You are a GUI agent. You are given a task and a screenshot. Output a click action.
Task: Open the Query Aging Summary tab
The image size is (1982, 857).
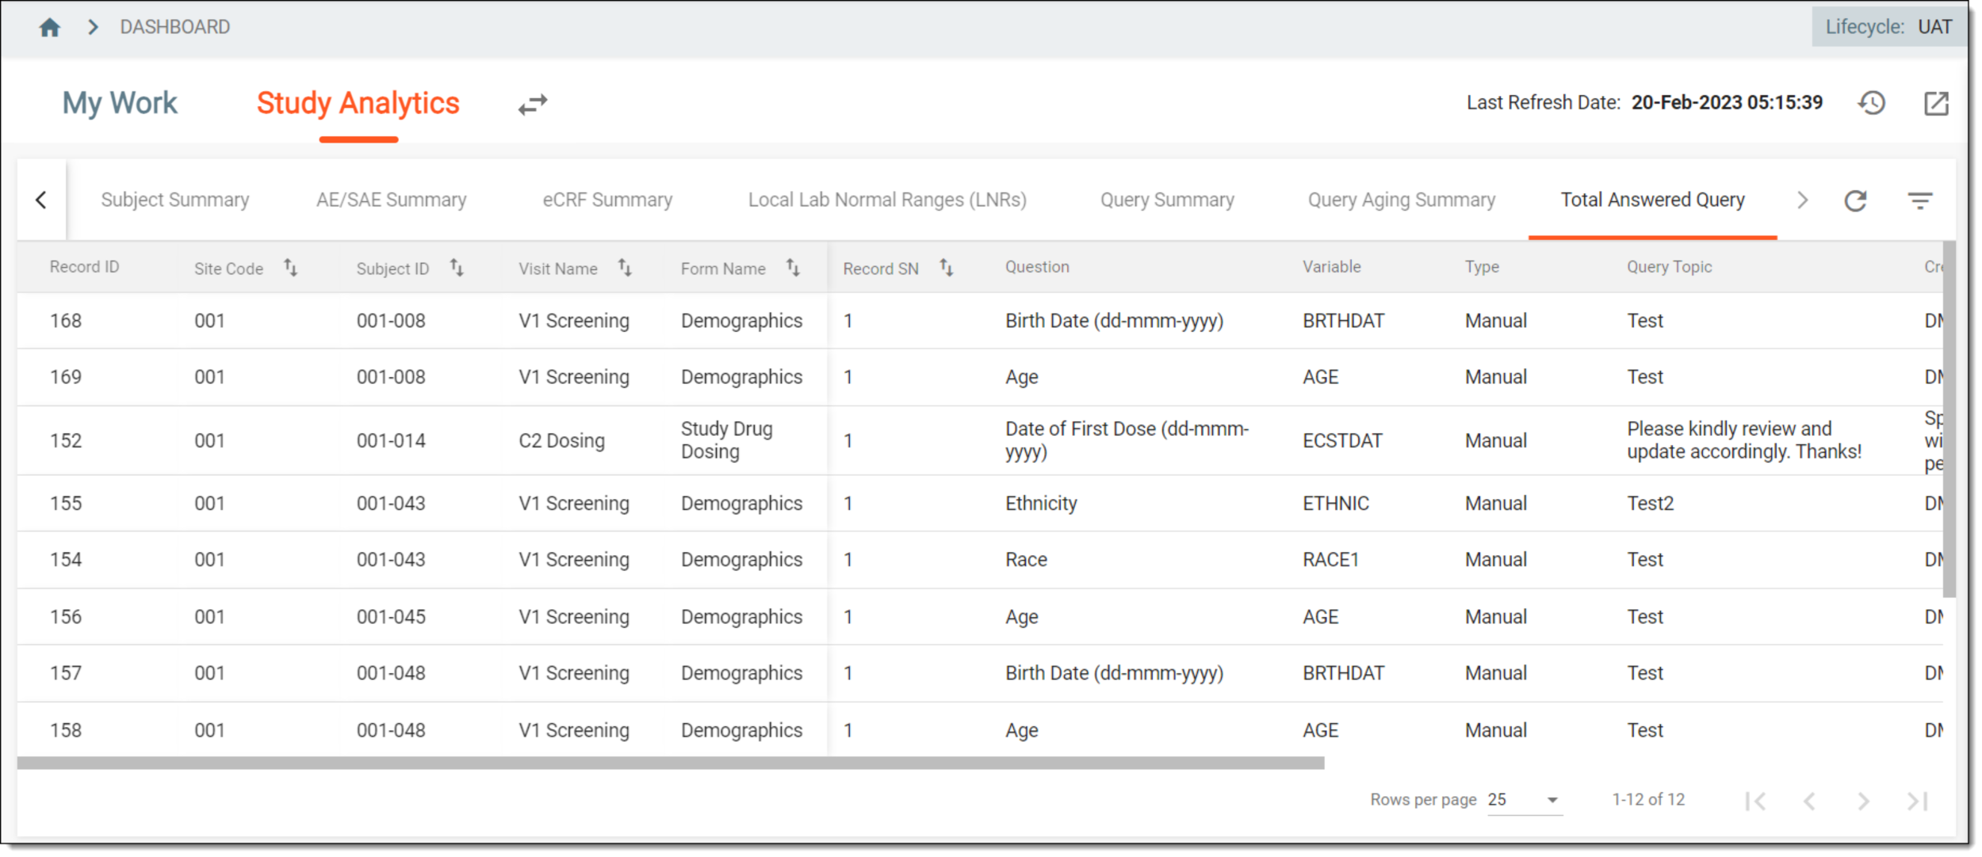click(x=1402, y=200)
